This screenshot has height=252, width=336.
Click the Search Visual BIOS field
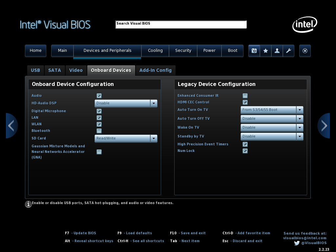click(x=181, y=24)
